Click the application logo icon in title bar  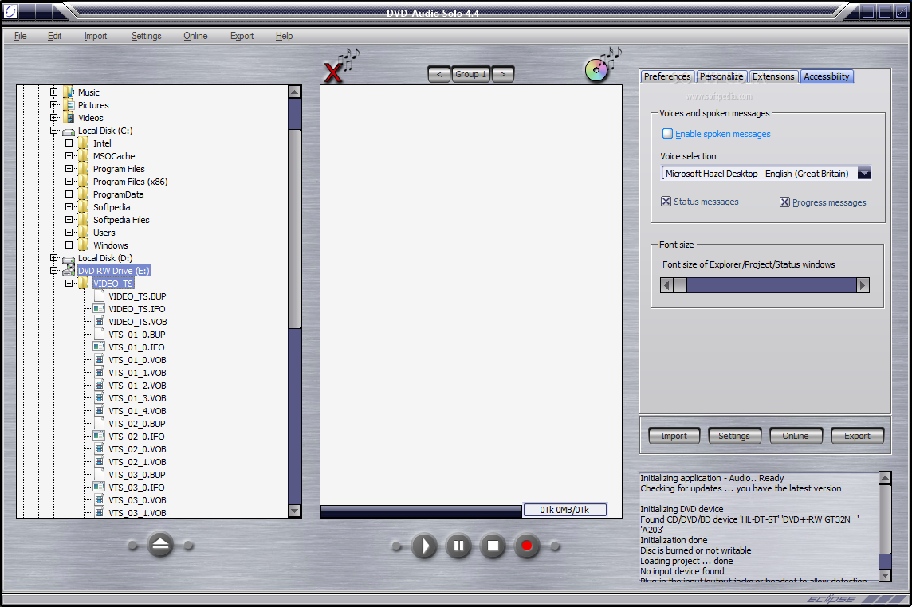10,11
